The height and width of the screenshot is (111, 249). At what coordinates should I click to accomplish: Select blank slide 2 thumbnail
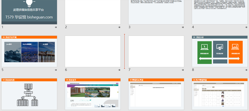click(93, 12)
